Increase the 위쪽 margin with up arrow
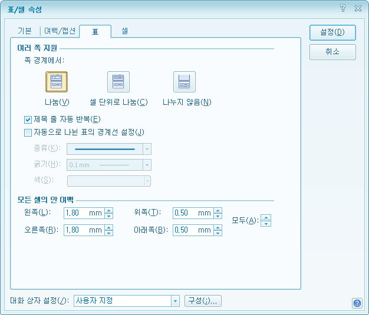The image size is (369, 315). [218, 210]
